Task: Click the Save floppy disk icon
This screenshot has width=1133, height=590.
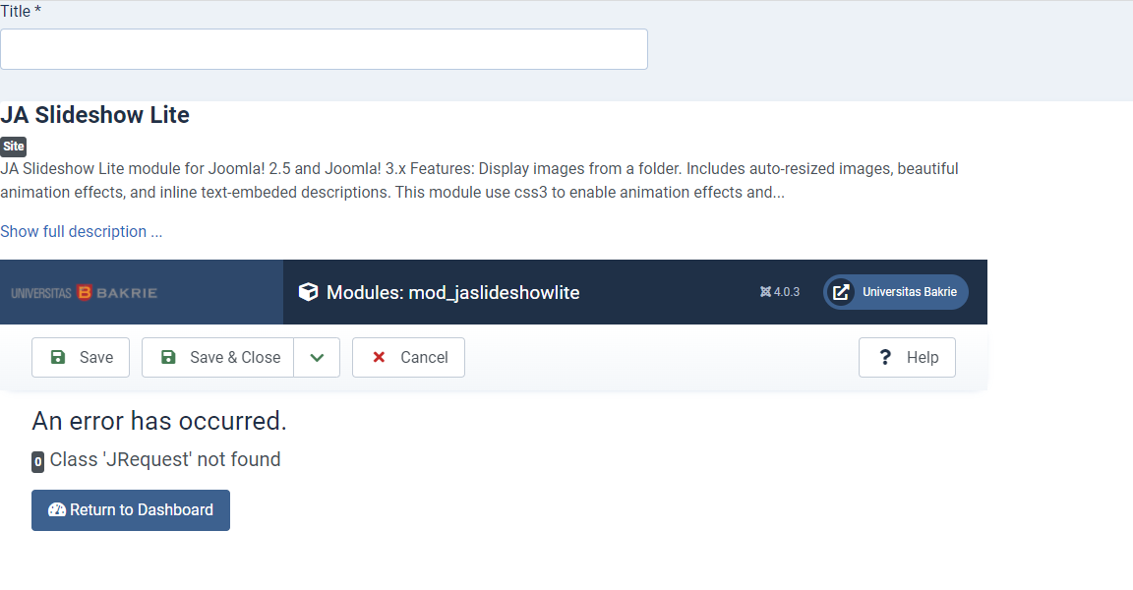Action: click(58, 358)
